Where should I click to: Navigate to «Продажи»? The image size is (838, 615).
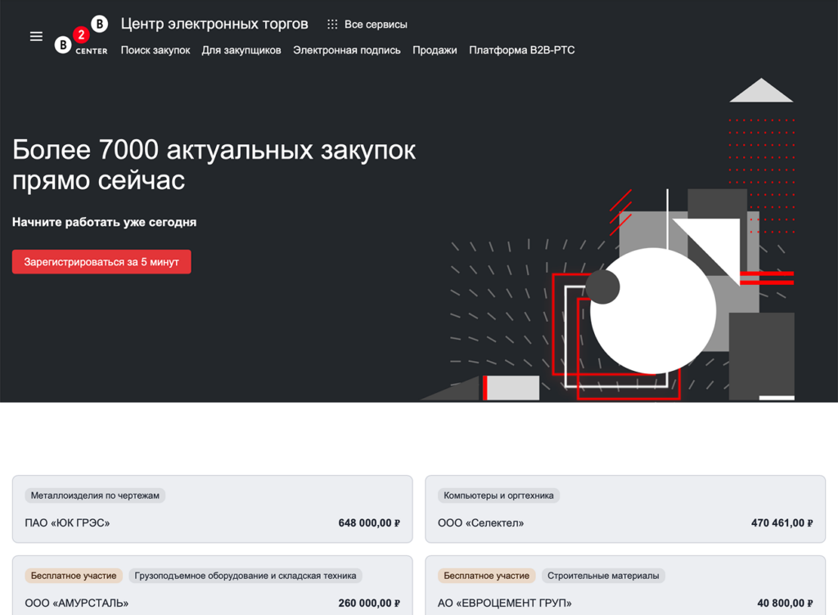435,50
